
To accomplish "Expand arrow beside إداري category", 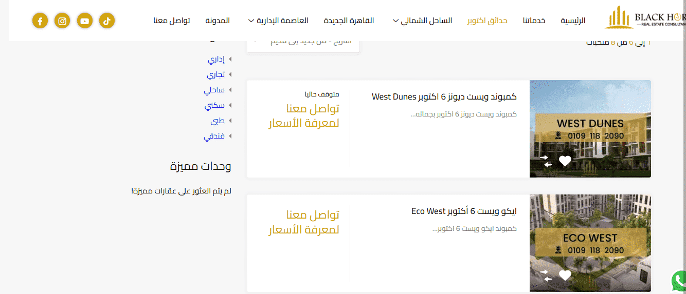I will (x=230, y=60).
